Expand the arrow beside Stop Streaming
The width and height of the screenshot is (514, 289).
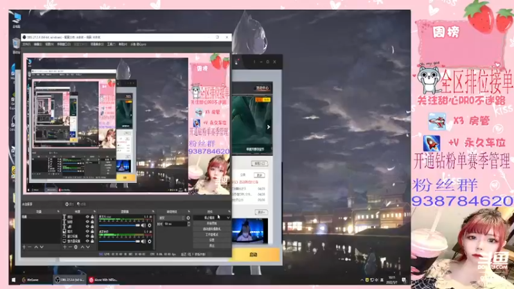(x=228, y=218)
